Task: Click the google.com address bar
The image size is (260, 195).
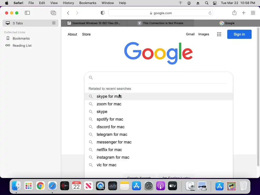Action: coord(161,13)
